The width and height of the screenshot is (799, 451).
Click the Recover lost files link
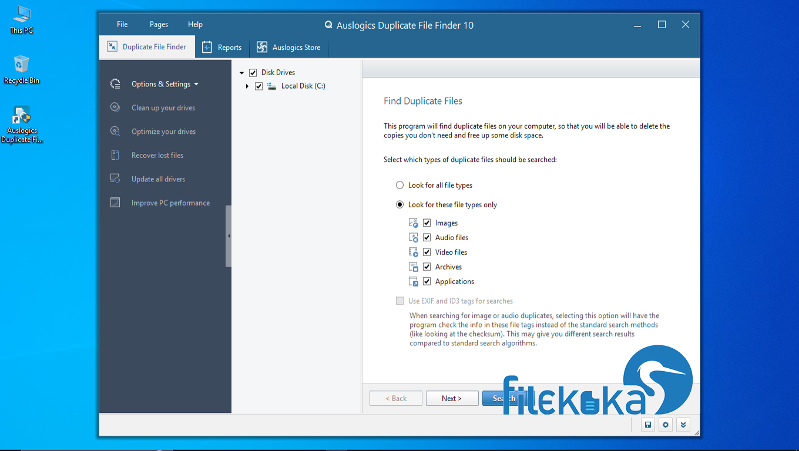[157, 155]
